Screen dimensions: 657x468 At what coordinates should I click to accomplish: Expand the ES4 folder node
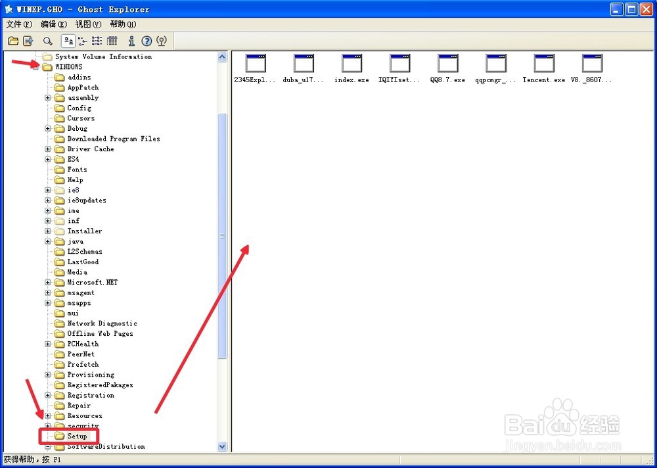coord(48,159)
